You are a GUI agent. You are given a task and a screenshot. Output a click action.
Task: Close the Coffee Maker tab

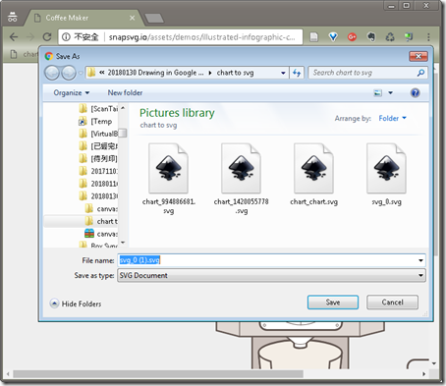132,18
